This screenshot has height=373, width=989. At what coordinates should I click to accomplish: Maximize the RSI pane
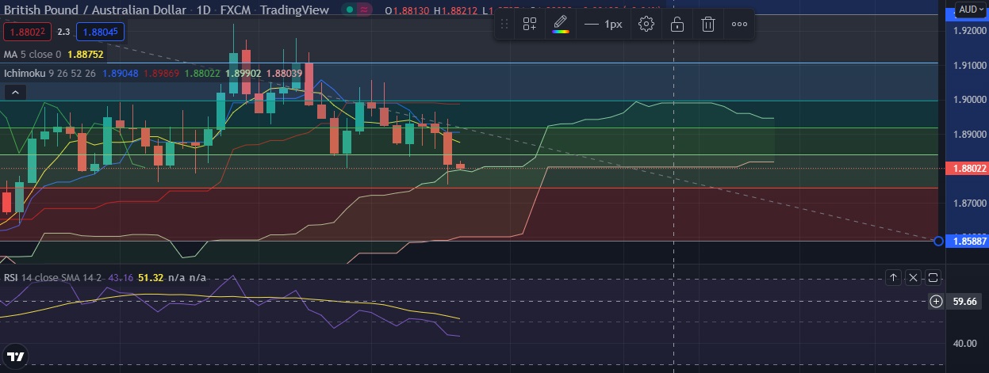[933, 277]
